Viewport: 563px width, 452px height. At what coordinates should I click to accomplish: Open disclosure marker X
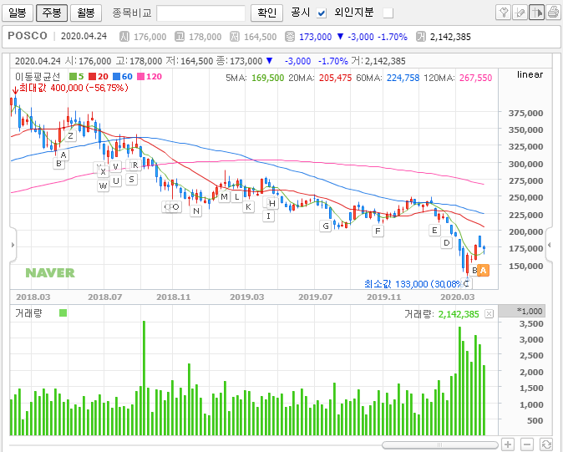click(103, 171)
